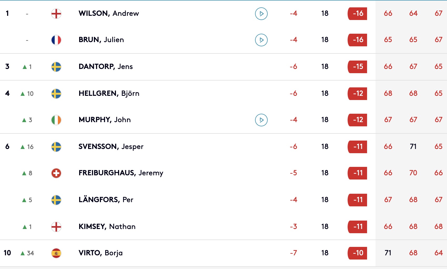This screenshot has height=269, width=447.
Task: Click Jens Dantorp's -15 total score badge
Action: click(x=357, y=67)
